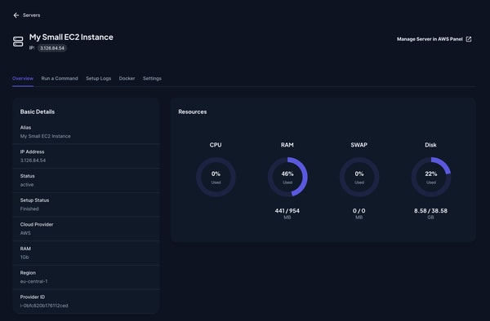Select the IP Address value 3.126.84.54
The height and width of the screenshot is (321, 490).
coord(33,160)
